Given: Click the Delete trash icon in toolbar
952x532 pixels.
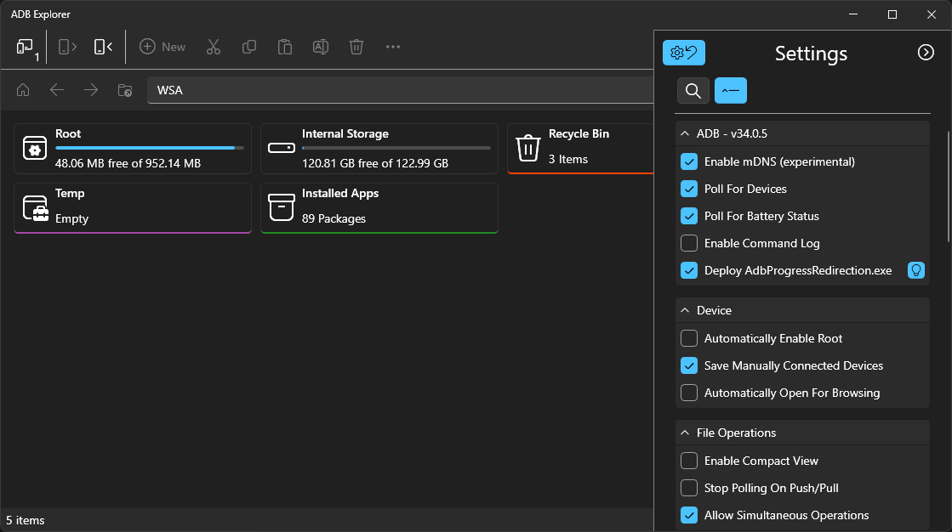Looking at the screenshot, I should [x=356, y=48].
